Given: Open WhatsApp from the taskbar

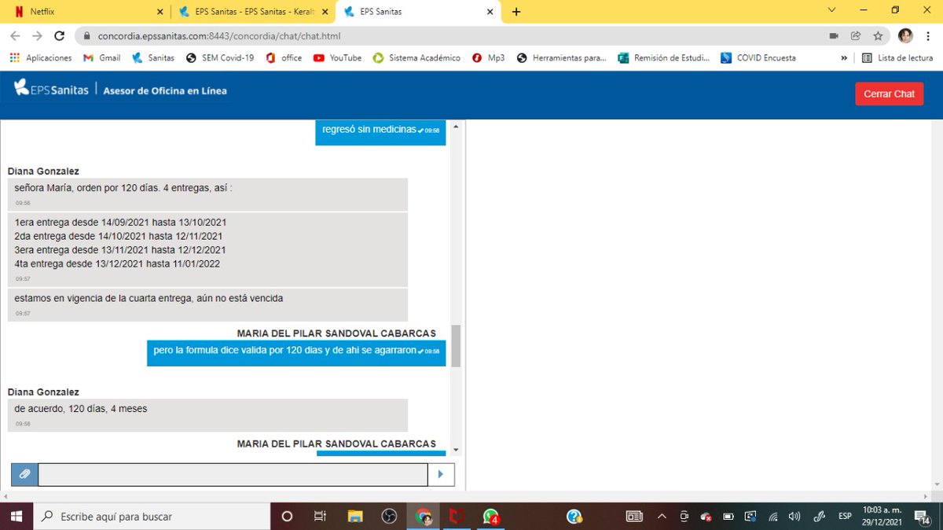Looking at the screenshot, I should click(491, 517).
